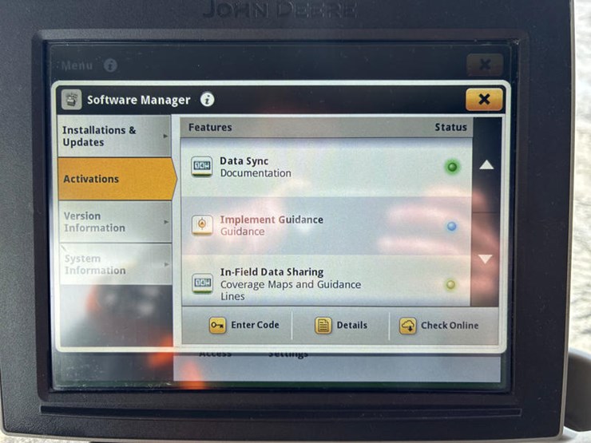Select the Activations tab
The width and height of the screenshot is (591, 443).
[117, 179]
